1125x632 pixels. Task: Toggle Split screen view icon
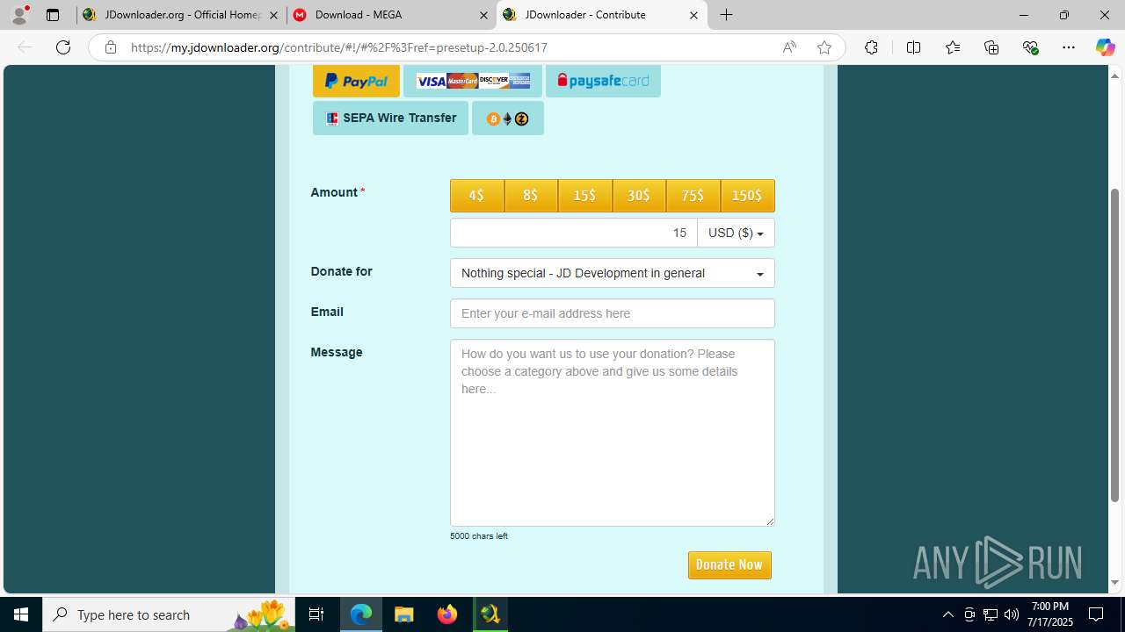[x=913, y=47]
